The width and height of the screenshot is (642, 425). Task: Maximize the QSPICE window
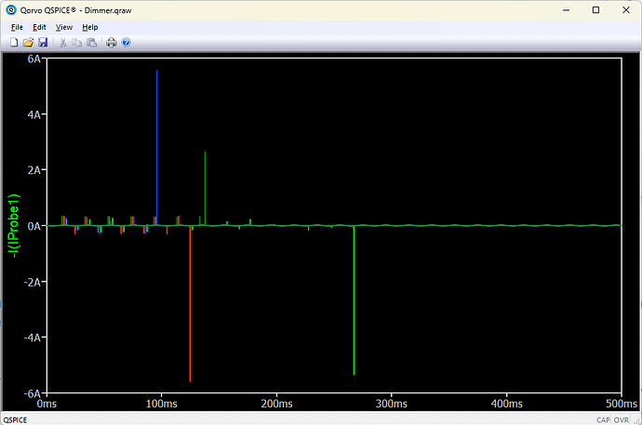pyautogui.click(x=595, y=9)
